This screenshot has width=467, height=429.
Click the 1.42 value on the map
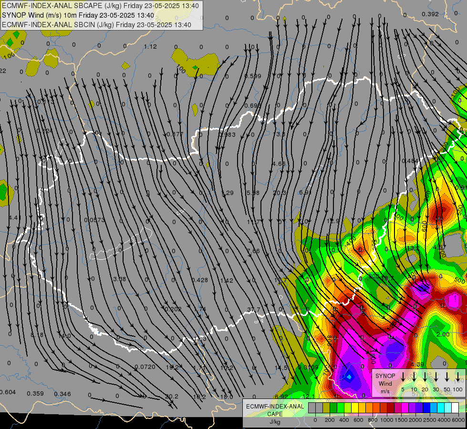(227, 280)
